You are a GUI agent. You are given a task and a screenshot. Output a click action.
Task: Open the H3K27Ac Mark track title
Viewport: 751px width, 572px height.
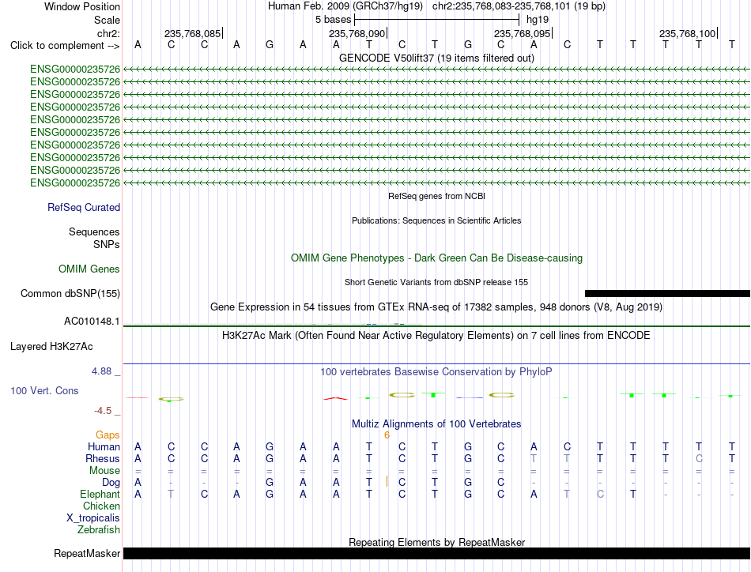click(x=436, y=335)
